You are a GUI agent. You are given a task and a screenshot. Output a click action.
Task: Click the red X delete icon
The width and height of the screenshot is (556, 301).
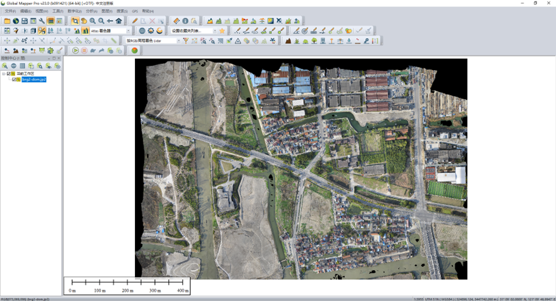coord(152,21)
